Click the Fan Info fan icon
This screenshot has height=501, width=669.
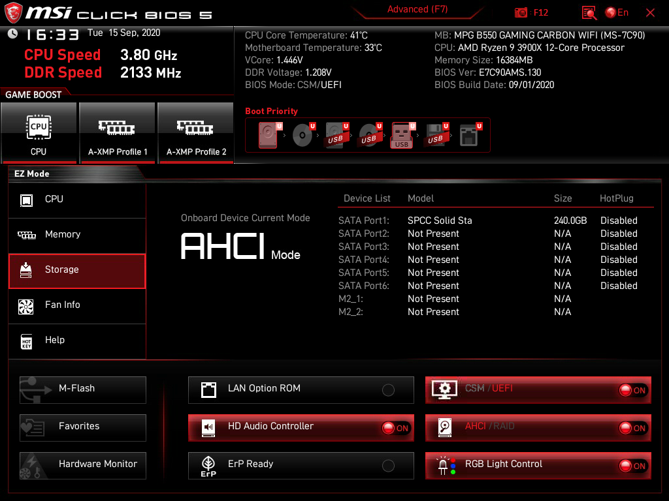point(26,307)
